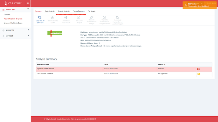Click the Kill Chain Report icon
This screenshot has height=122, width=218.
click(x=79, y=17)
